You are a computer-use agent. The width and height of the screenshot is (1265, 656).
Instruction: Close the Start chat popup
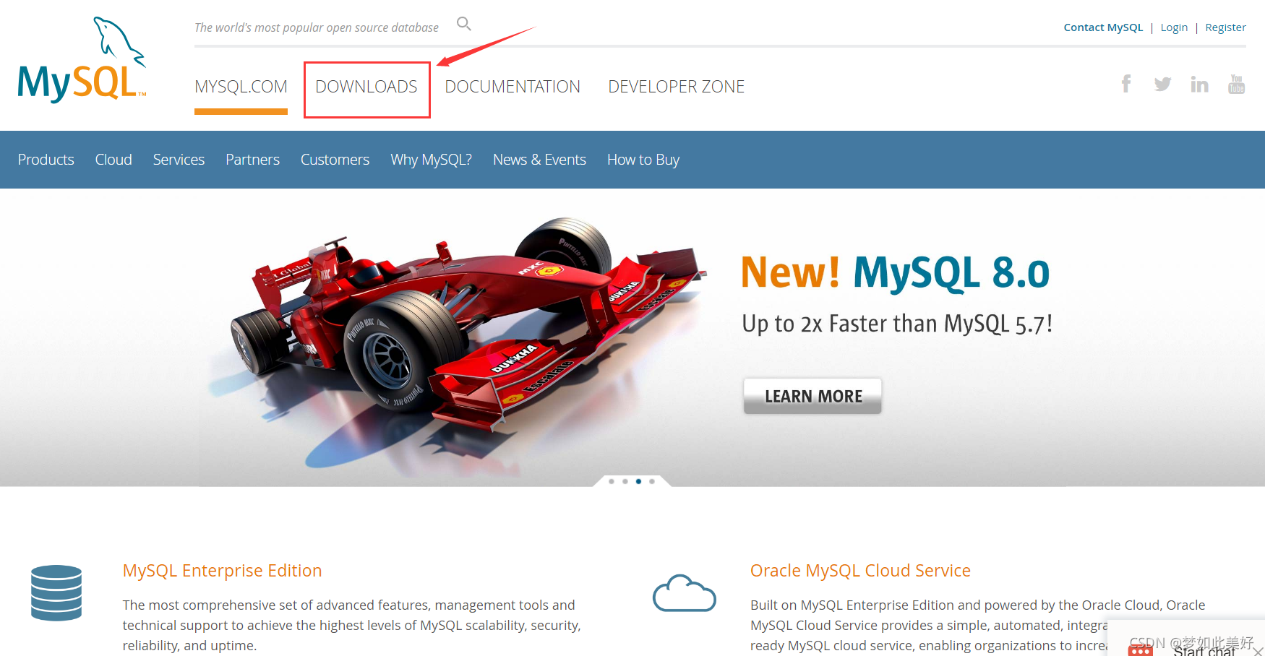pos(1258,652)
